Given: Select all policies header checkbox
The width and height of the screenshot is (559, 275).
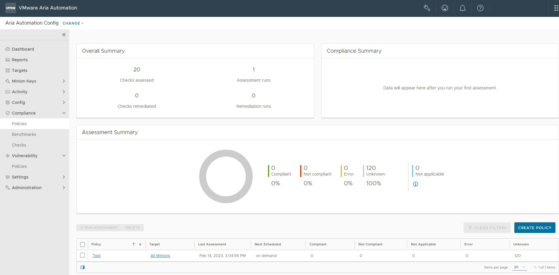Looking at the screenshot, I should (83, 245).
